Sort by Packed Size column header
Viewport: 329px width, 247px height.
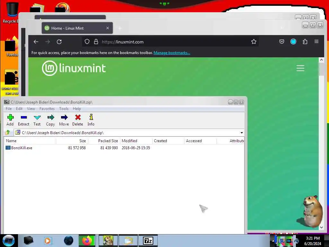coord(104,141)
